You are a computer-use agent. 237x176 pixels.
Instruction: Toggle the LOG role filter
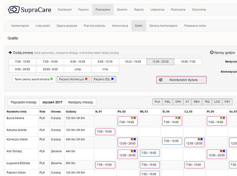217,102
